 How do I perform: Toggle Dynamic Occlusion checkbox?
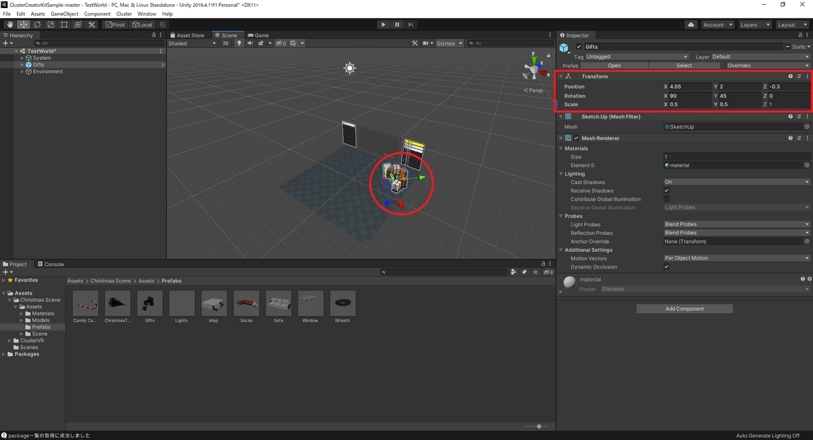pos(667,267)
